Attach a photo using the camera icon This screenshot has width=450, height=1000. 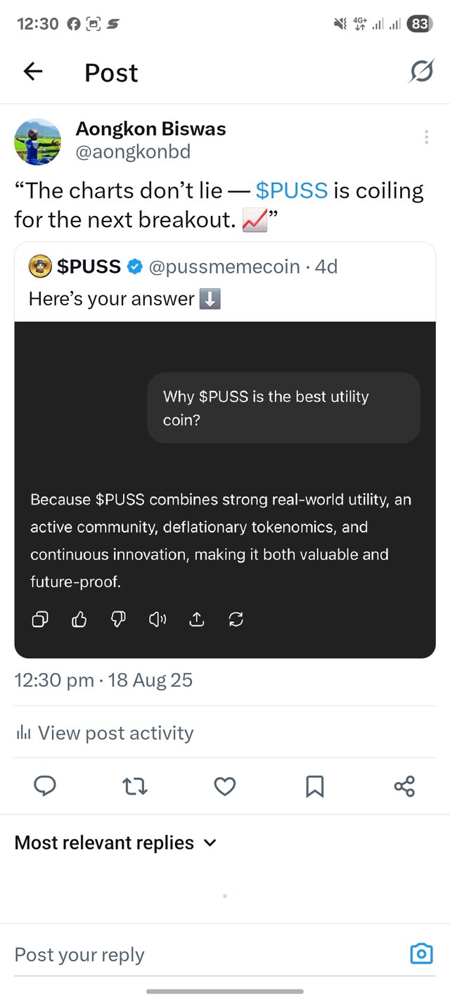point(421,954)
